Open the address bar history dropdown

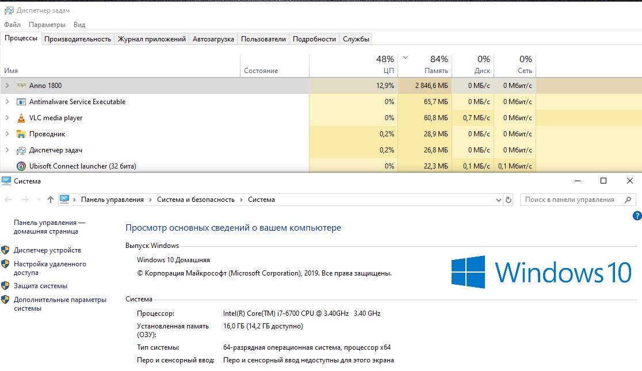(x=498, y=200)
